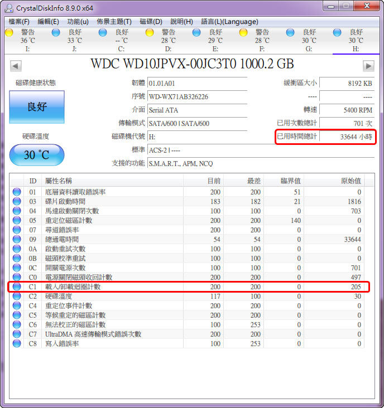Select the 無法校正的磁區計數 row
This screenshot has width=384, height=408.
click(187, 325)
